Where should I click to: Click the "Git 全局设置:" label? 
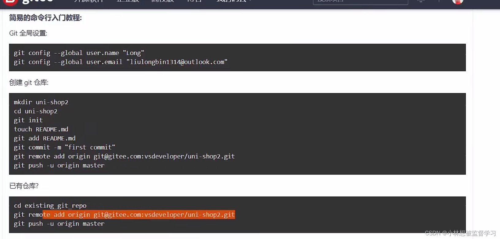(x=28, y=33)
